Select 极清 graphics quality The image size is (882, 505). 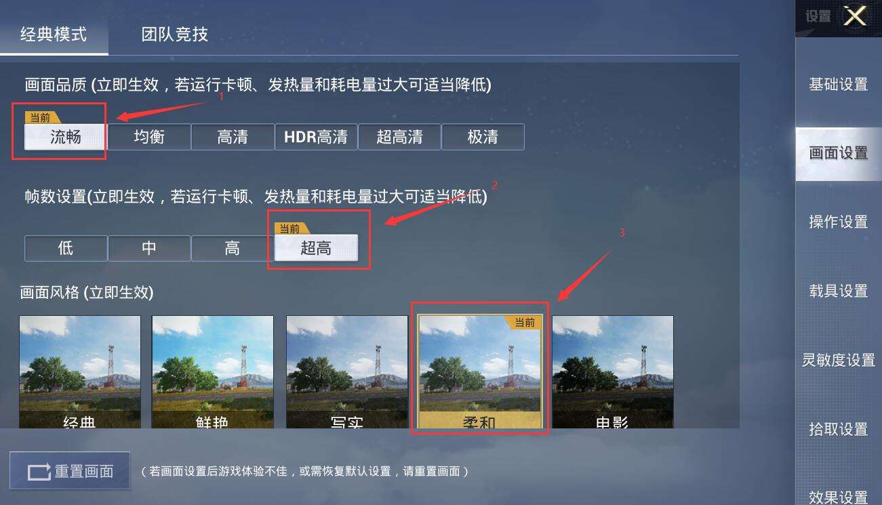point(483,137)
